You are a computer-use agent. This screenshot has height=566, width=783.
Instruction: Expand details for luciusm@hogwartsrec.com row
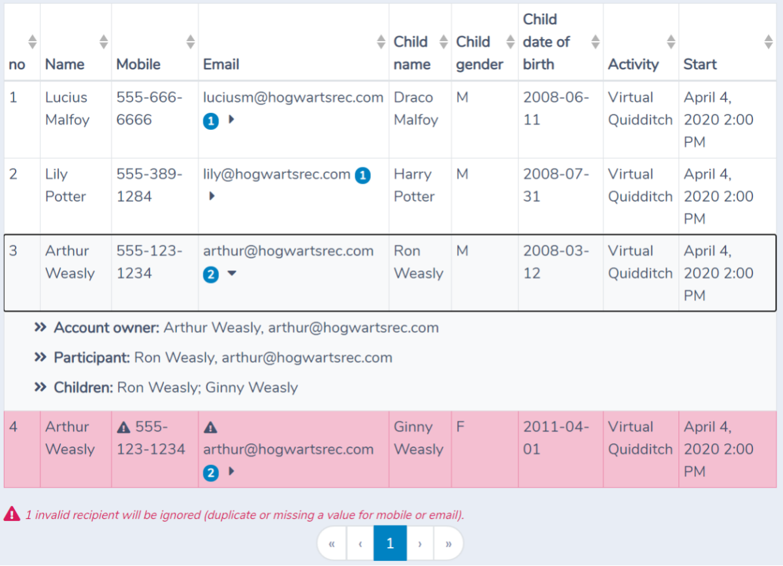coord(231,119)
